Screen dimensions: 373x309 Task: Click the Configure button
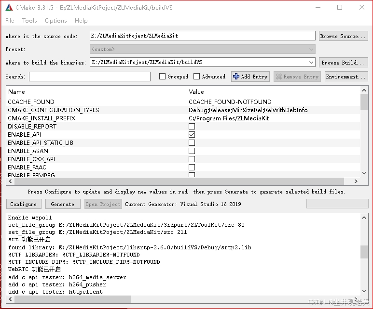(24, 204)
